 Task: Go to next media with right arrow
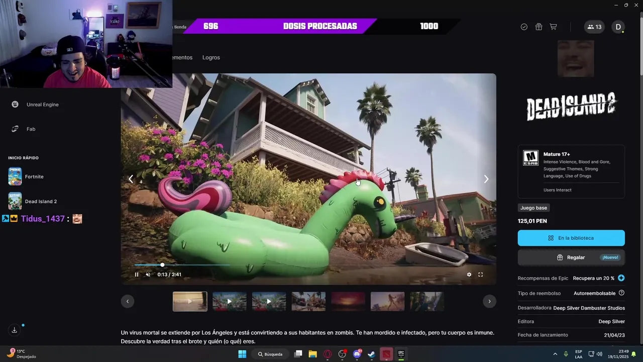point(486,179)
